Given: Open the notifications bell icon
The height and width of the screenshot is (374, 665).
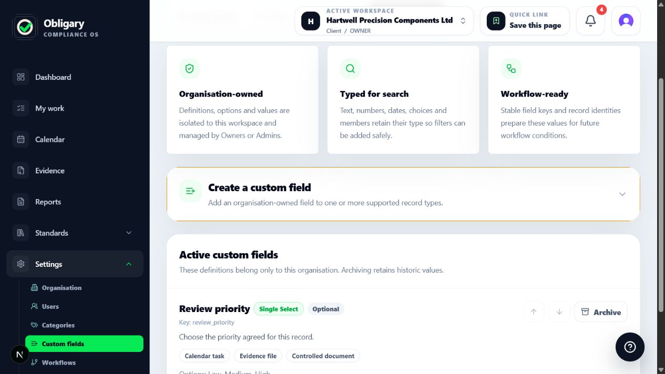Looking at the screenshot, I should tap(590, 21).
